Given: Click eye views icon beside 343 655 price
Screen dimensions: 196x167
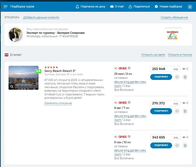Looking at the screenshot, I should pos(184,137).
